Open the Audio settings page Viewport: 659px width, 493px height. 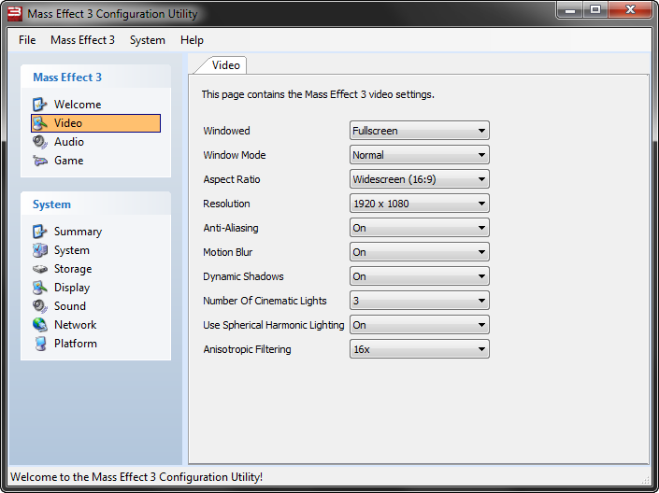click(x=69, y=142)
